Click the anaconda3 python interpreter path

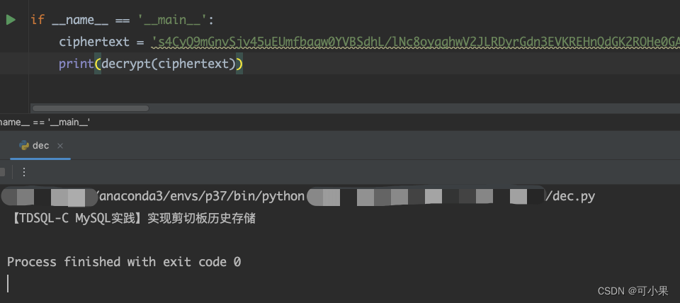point(200,196)
